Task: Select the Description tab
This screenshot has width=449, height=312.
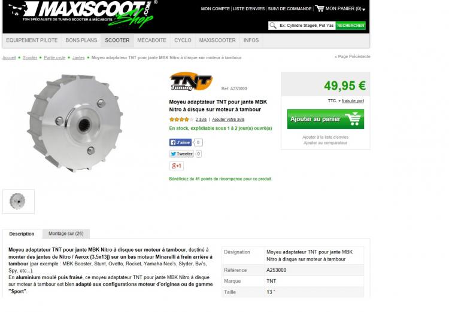Action: 22,234
